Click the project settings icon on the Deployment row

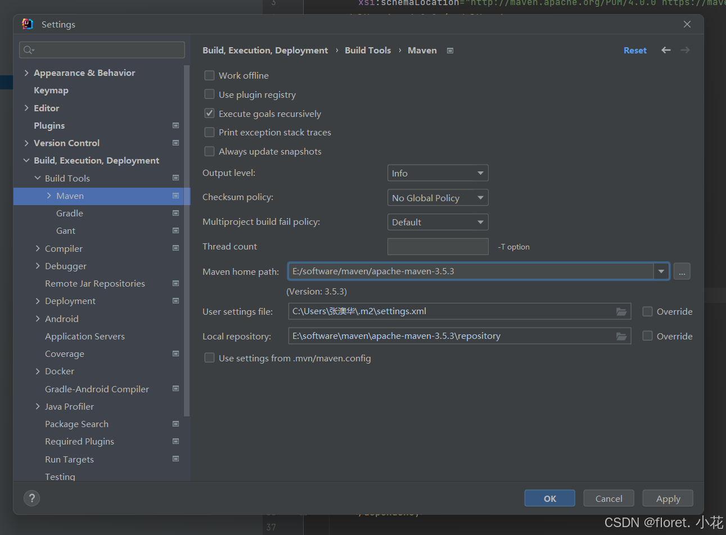click(x=175, y=301)
